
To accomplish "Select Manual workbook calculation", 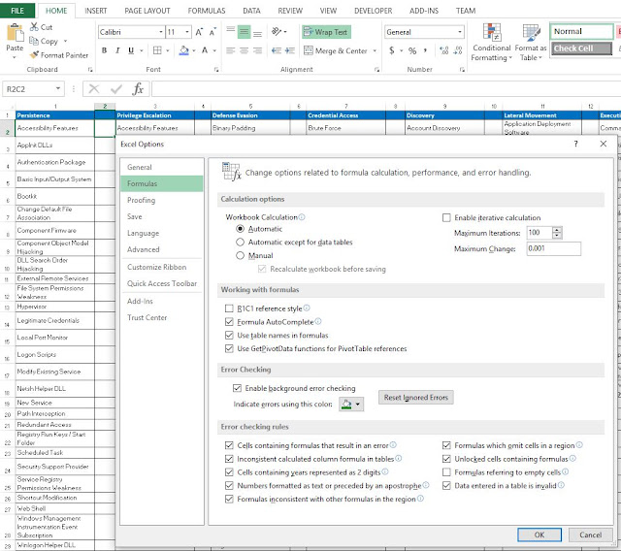I will click(x=240, y=255).
